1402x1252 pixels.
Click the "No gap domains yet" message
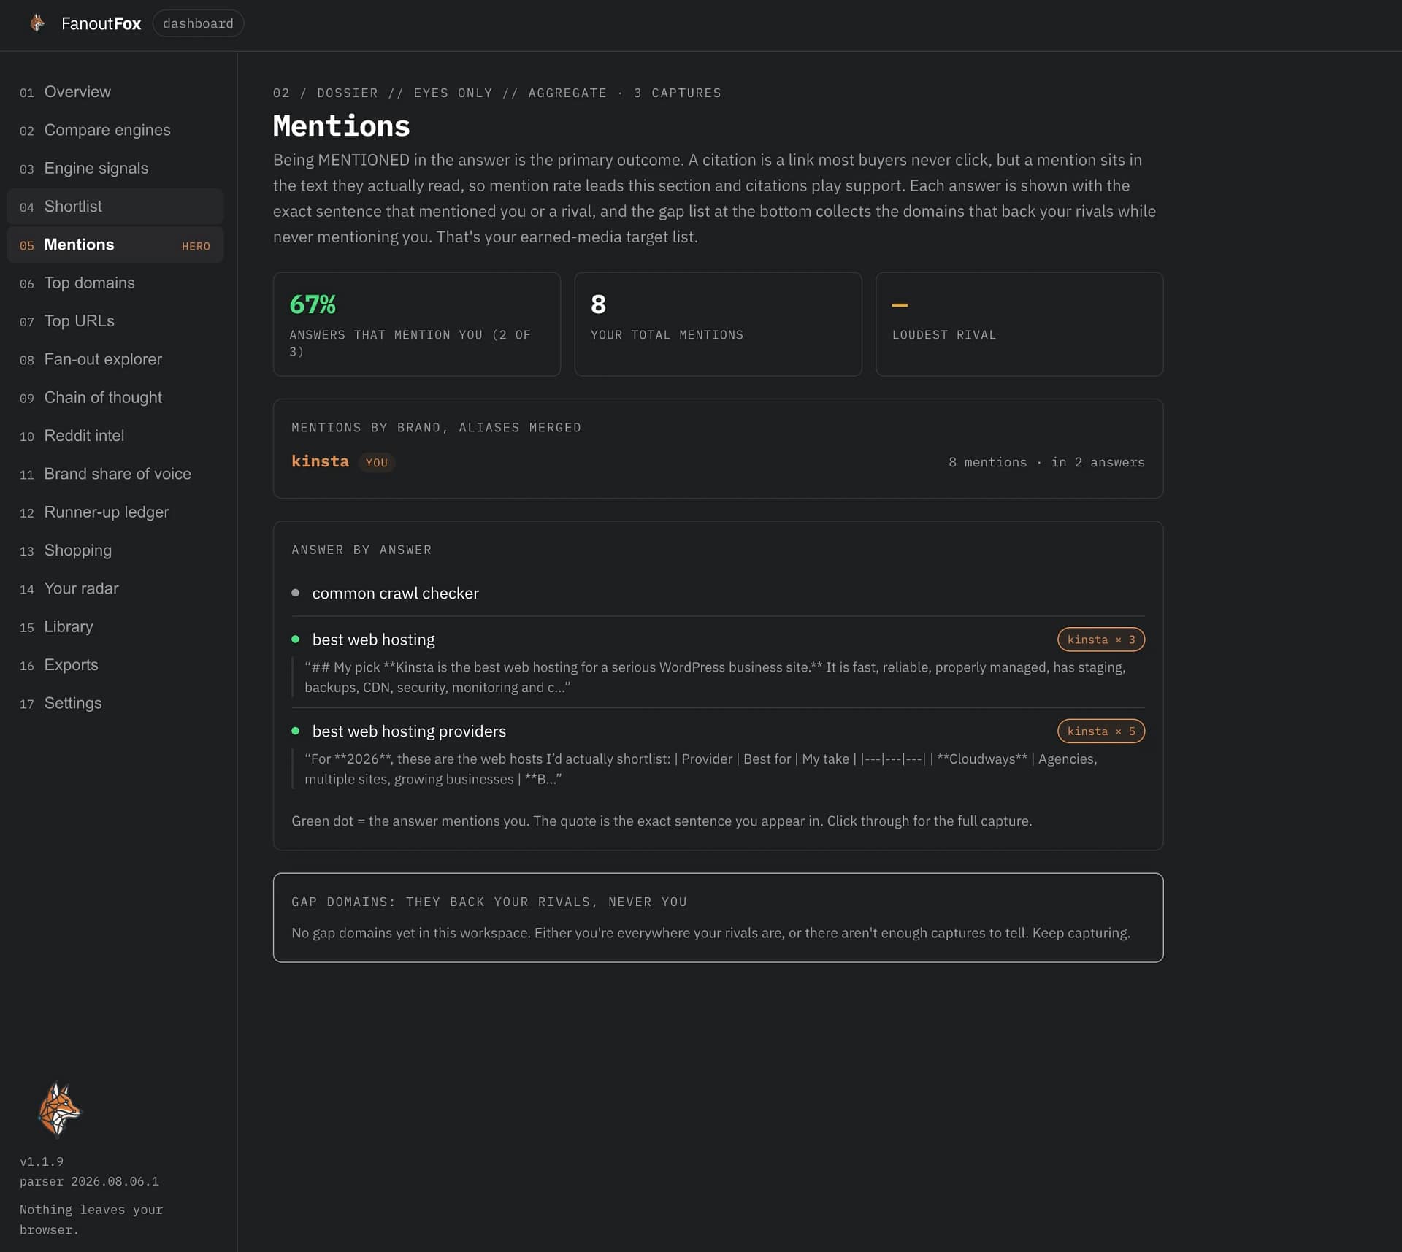pyautogui.click(x=710, y=934)
